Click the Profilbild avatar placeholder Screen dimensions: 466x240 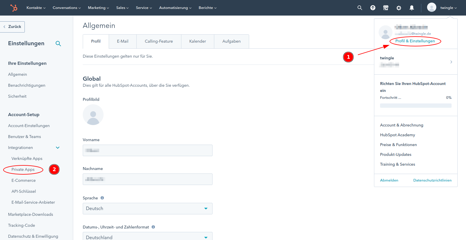point(93,115)
